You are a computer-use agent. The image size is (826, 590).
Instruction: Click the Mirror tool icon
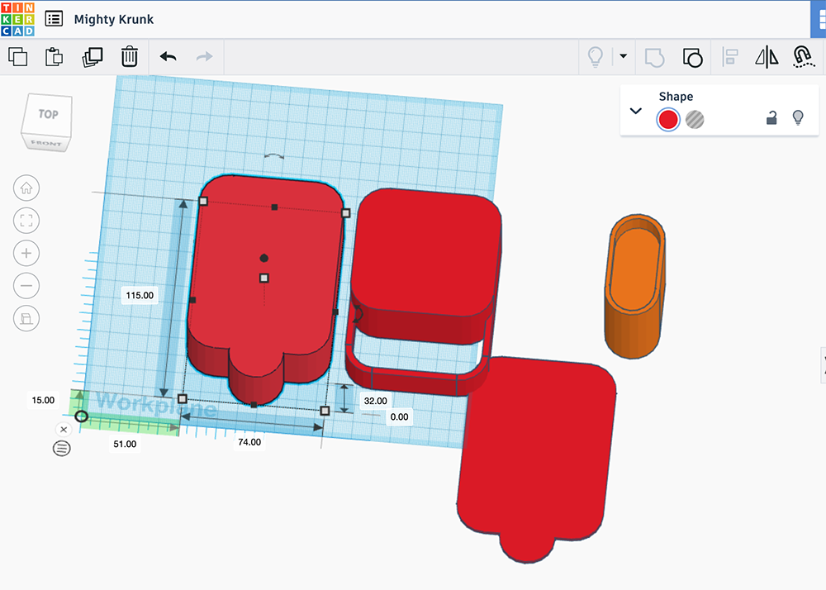pos(767,57)
